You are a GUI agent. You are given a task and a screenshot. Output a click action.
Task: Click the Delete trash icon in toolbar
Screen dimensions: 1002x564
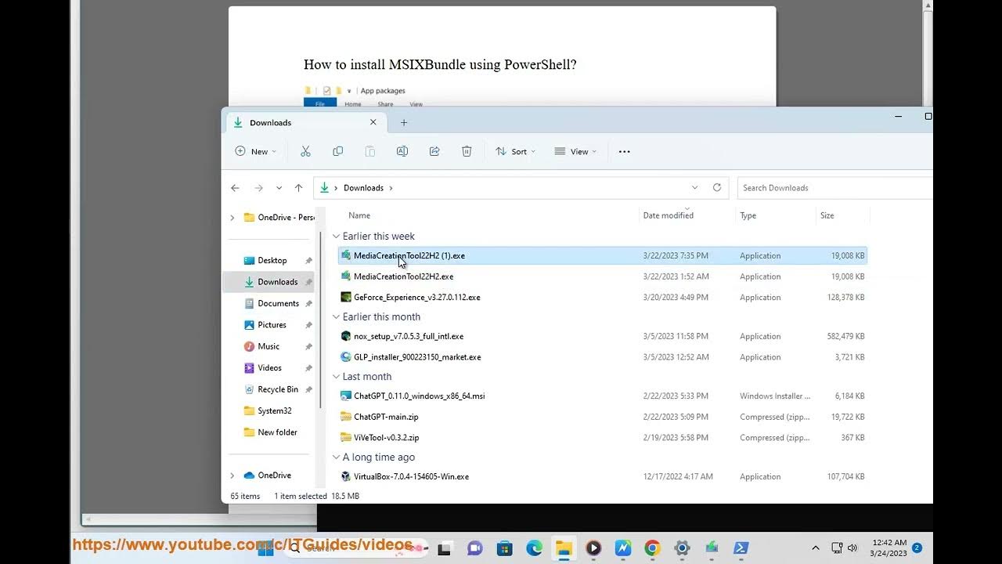(467, 151)
